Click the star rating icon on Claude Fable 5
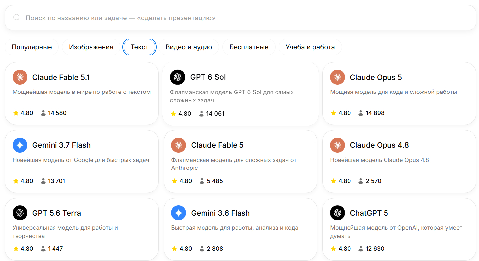This screenshot has width=479, height=261. (174, 181)
